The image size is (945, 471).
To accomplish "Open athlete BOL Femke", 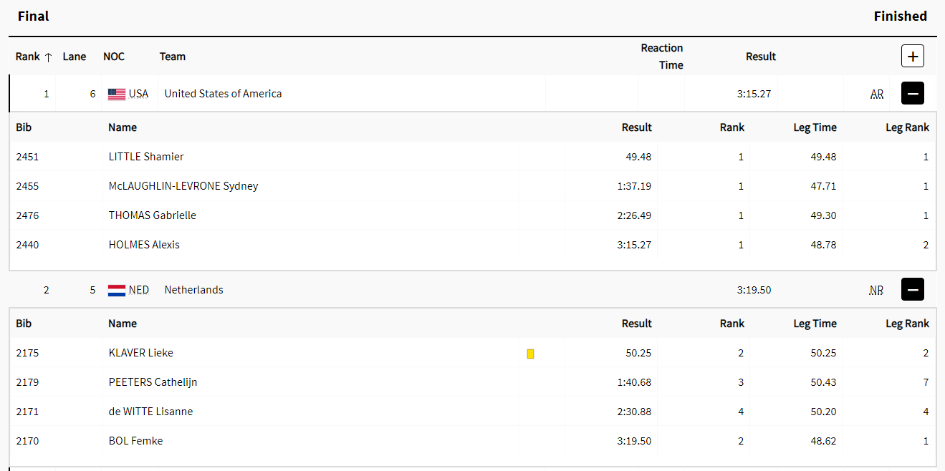I will click(x=135, y=441).
